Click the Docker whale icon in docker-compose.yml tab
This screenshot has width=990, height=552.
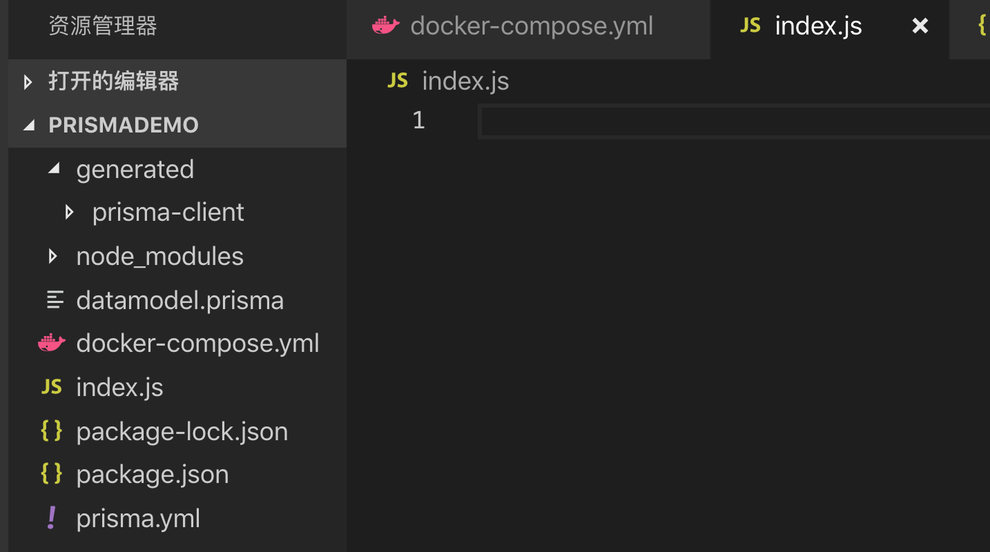(385, 26)
